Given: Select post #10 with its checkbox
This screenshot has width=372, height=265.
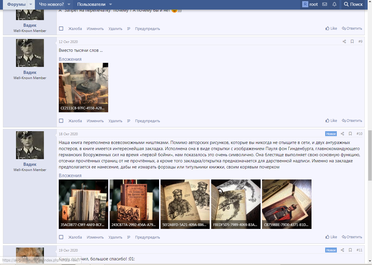Looking at the screenshot, I should tap(61, 237).
